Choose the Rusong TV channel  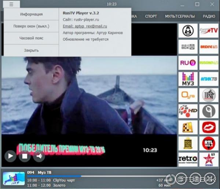point(209,63)
